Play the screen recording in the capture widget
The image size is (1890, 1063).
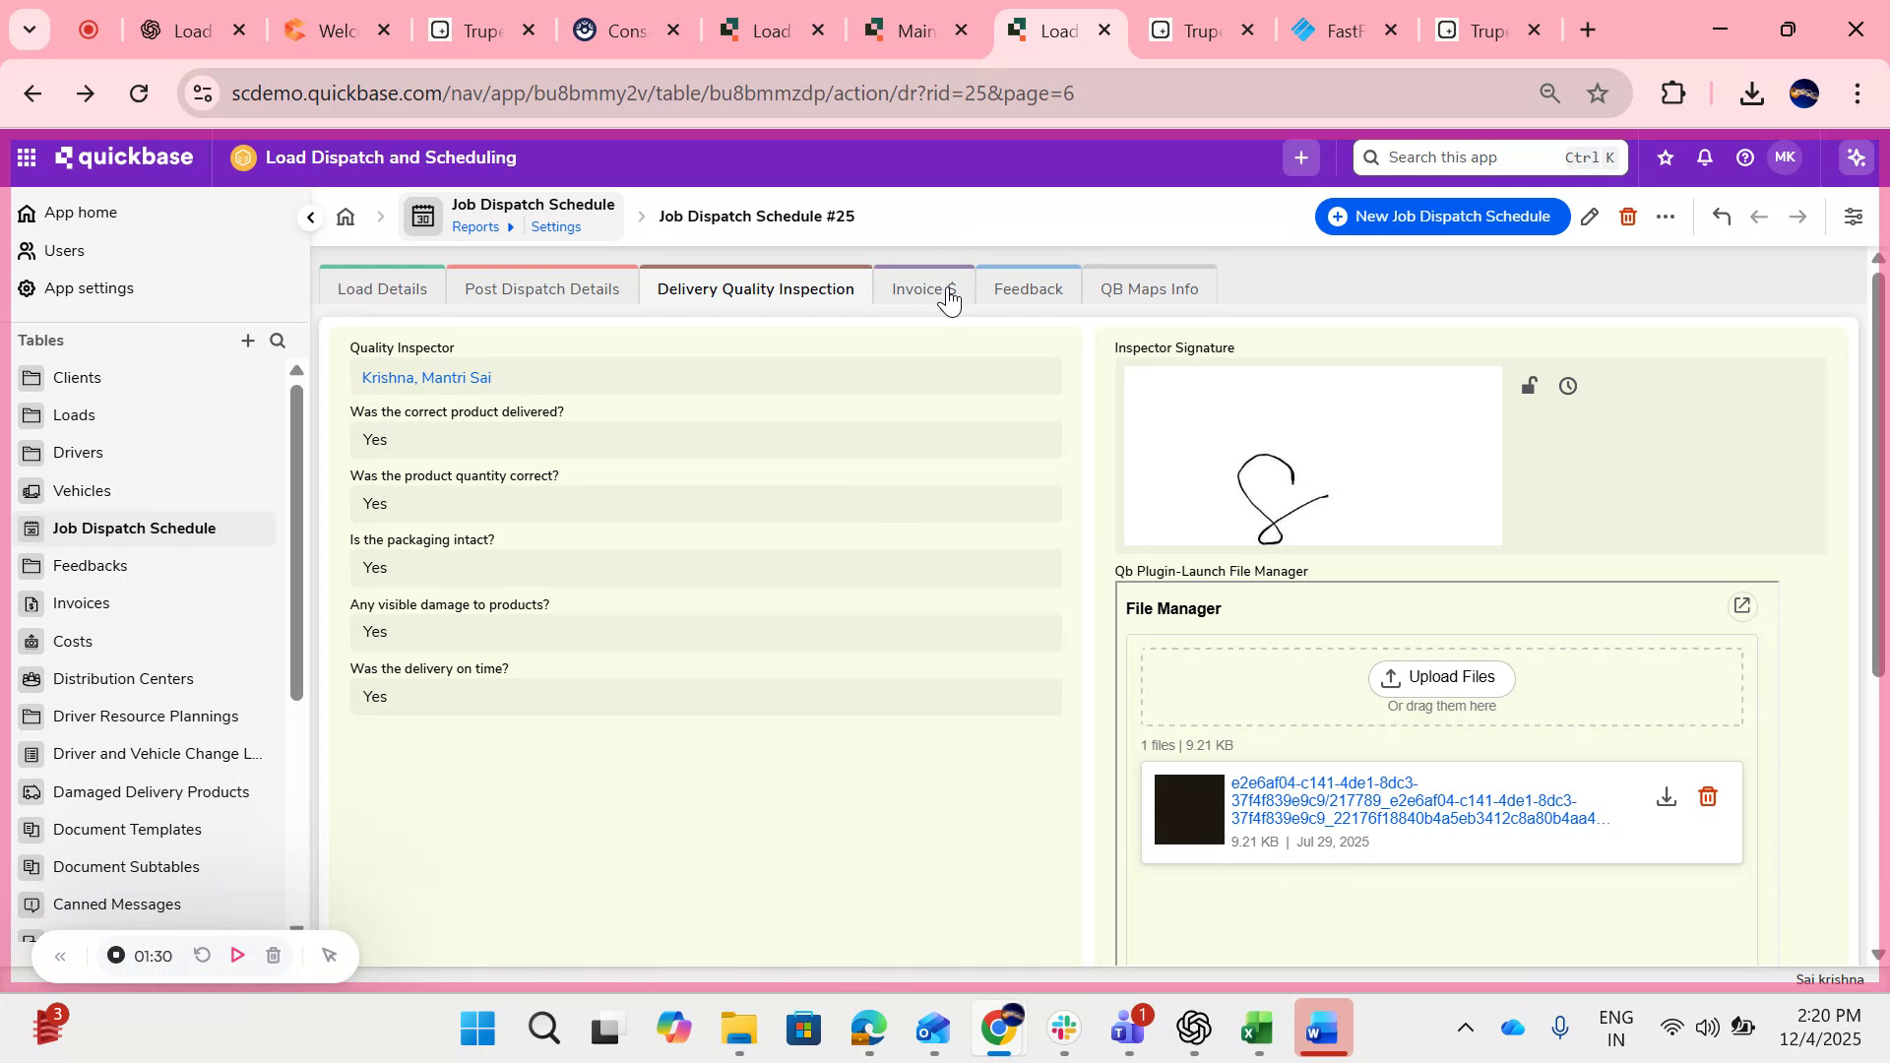coord(236,955)
